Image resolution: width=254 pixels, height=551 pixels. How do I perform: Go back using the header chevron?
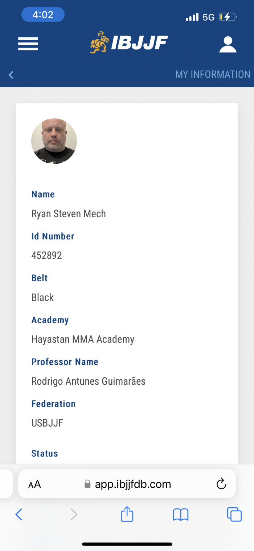click(x=11, y=75)
